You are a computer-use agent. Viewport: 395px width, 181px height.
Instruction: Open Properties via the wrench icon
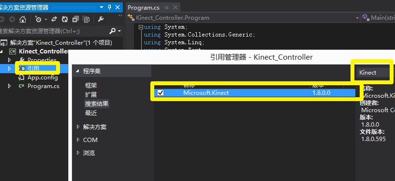click(101, 19)
